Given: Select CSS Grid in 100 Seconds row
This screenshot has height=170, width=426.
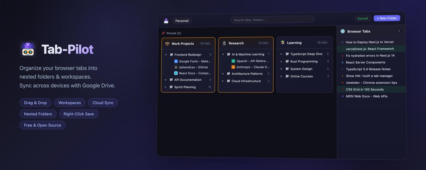Looking at the screenshot, I should (x=372, y=90).
